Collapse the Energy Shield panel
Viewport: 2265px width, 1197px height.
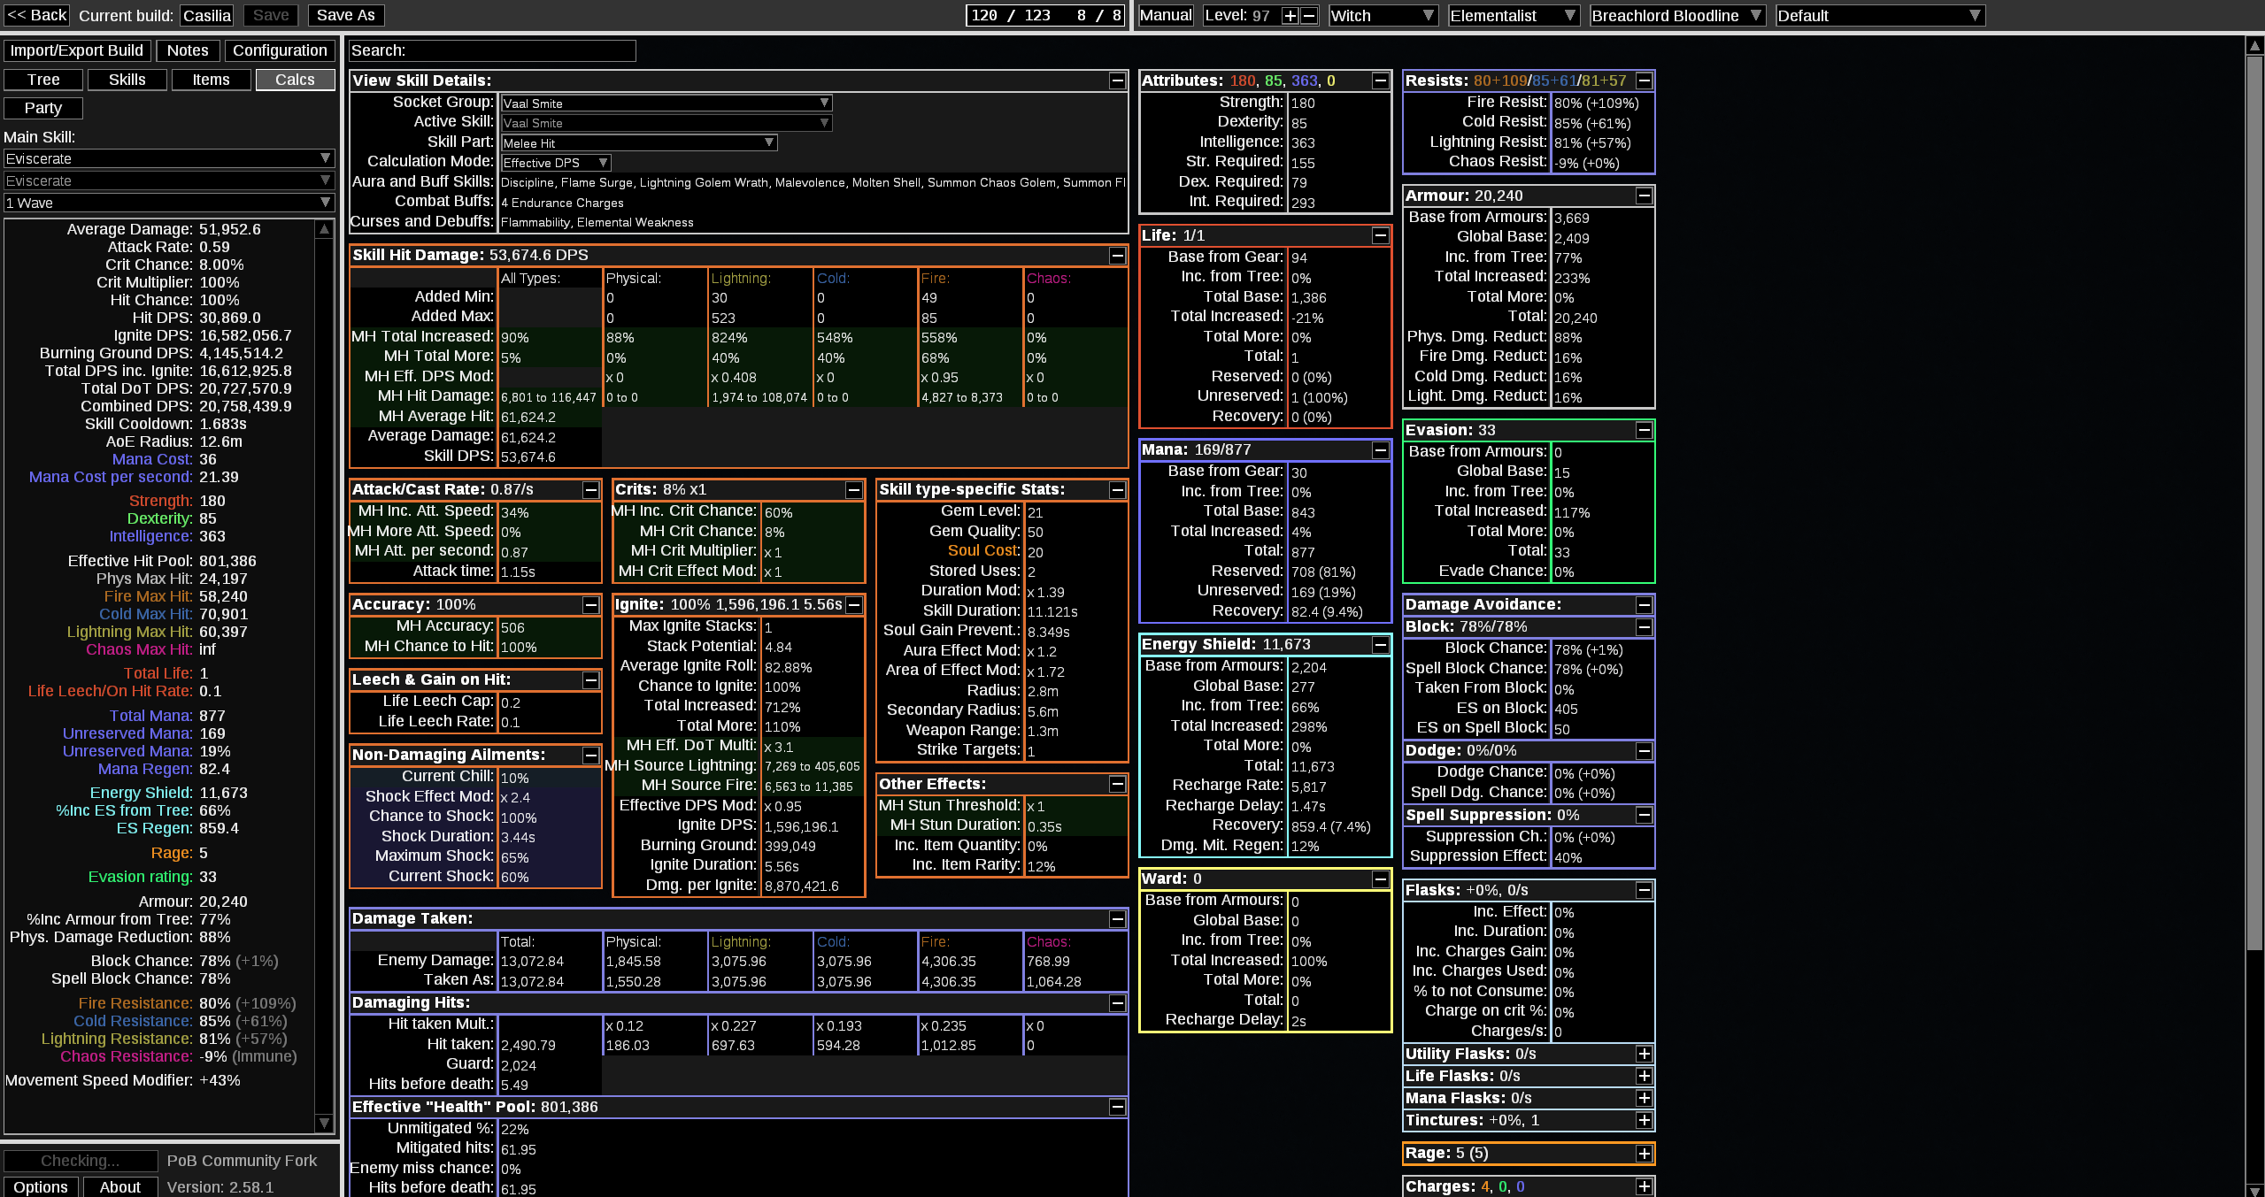pyautogui.click(x=1380, y=645)
